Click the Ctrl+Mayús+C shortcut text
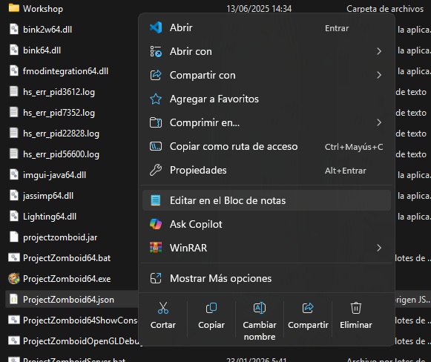This screenshot has width=431, height=362. [354, 147]
